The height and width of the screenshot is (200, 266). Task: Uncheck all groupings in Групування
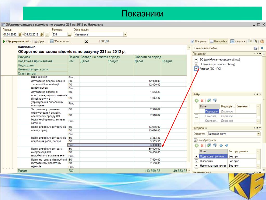click(x=215, y=146)
